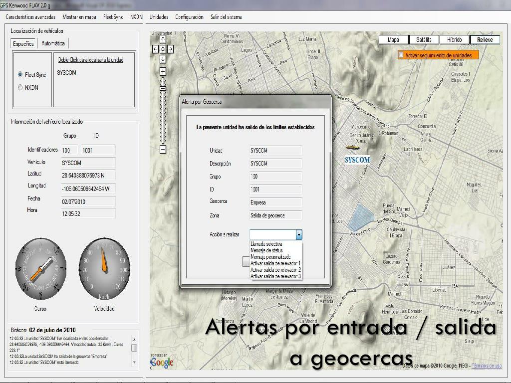The height and width of the screenshot is (383, 511).
Task: Open the Acción a realizar dropdown arrow
Action: 299,234
